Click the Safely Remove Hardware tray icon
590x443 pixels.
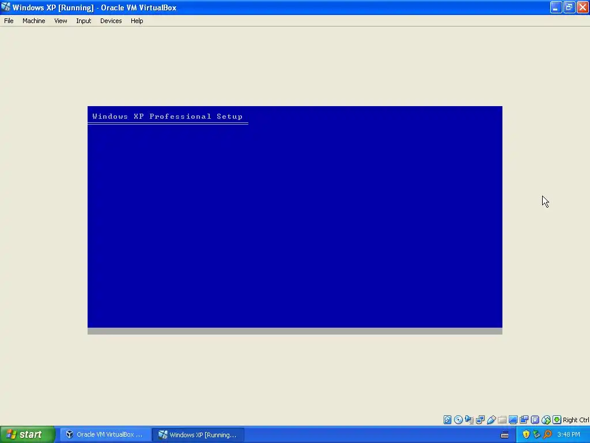click(536, 434)
